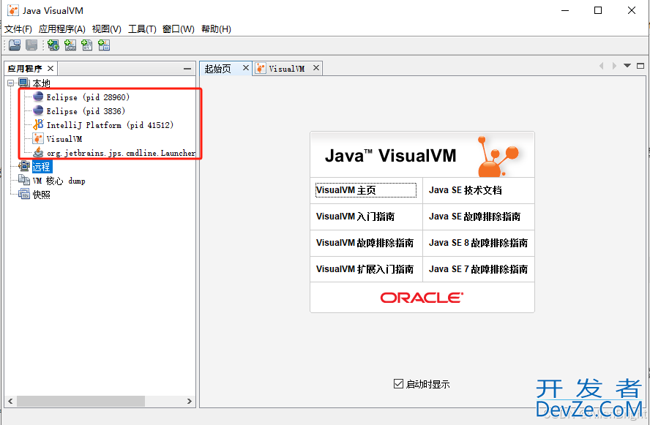Select the VM 核心 dump node label
The image size is (650, 425).
pos(59,181)
